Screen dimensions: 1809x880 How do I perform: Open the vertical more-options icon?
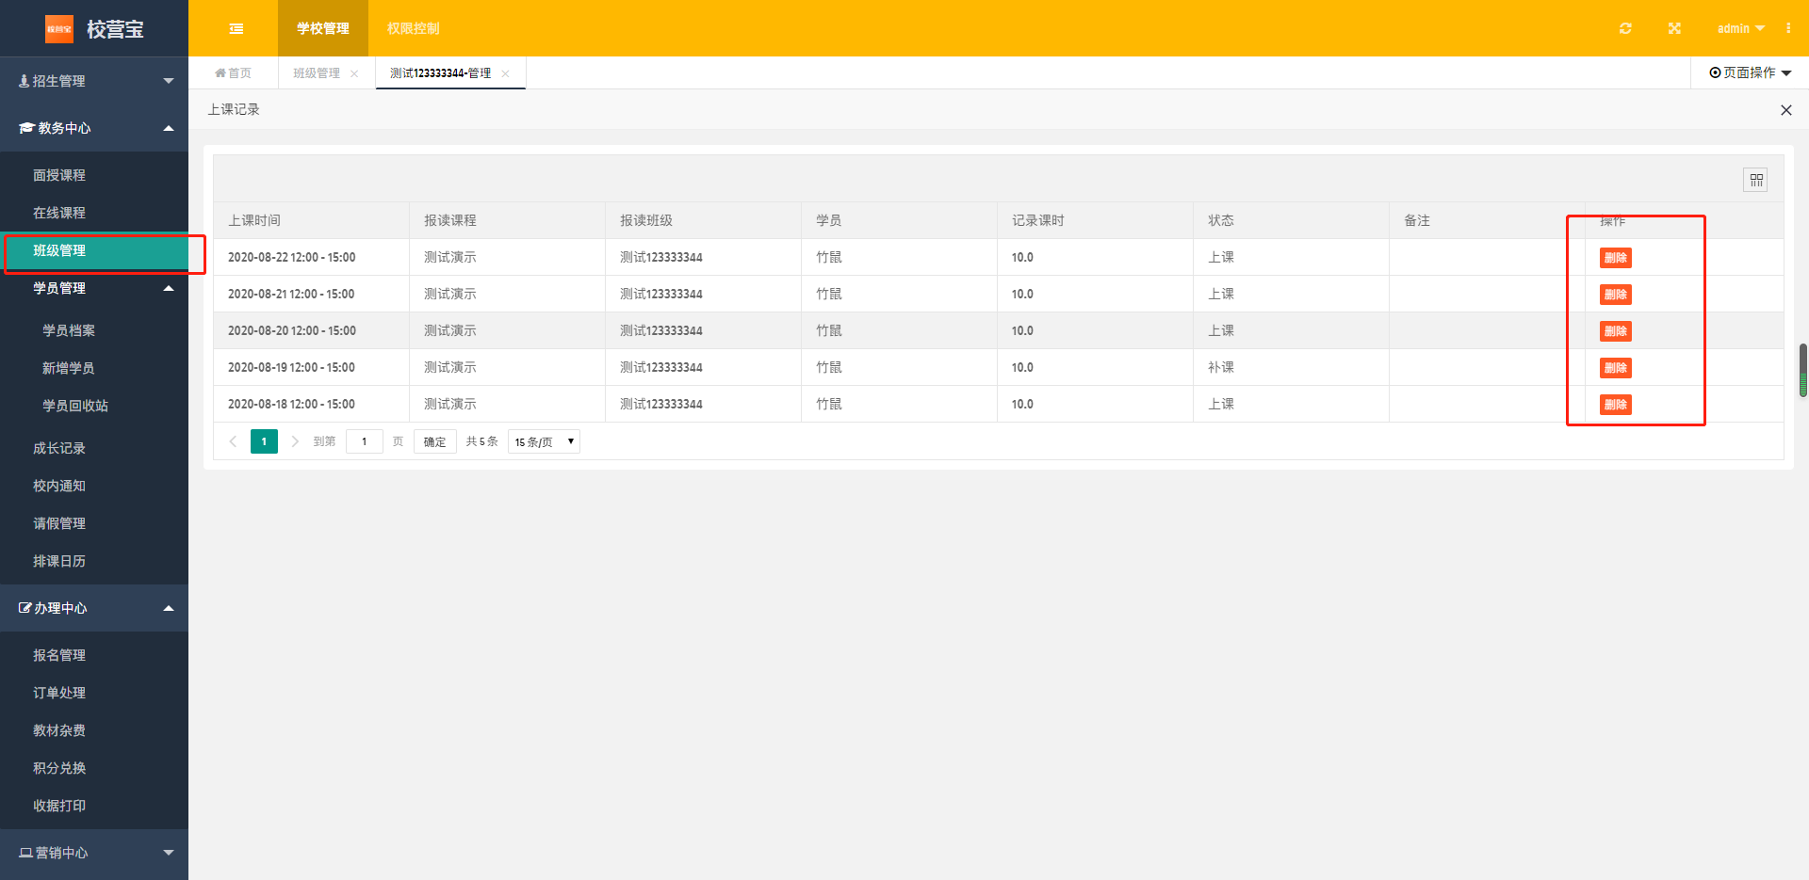pyautogui.click(x=1788, y=28)
